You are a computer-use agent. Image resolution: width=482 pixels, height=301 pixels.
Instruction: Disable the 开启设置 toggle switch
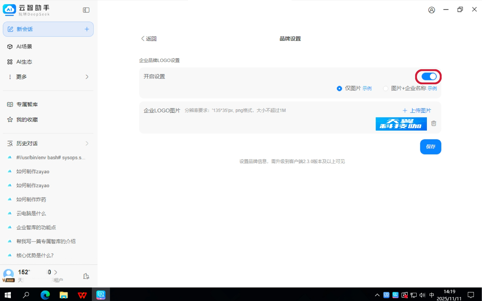tap(429, 76)
